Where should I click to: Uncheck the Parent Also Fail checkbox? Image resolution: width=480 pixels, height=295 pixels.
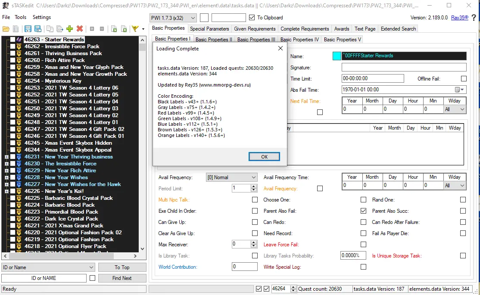tap(363, 211)
